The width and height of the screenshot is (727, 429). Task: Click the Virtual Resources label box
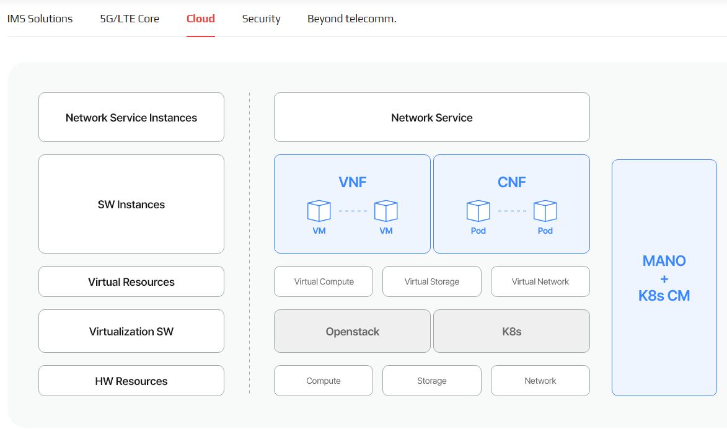pyautogui.click(x=131, y=281)
